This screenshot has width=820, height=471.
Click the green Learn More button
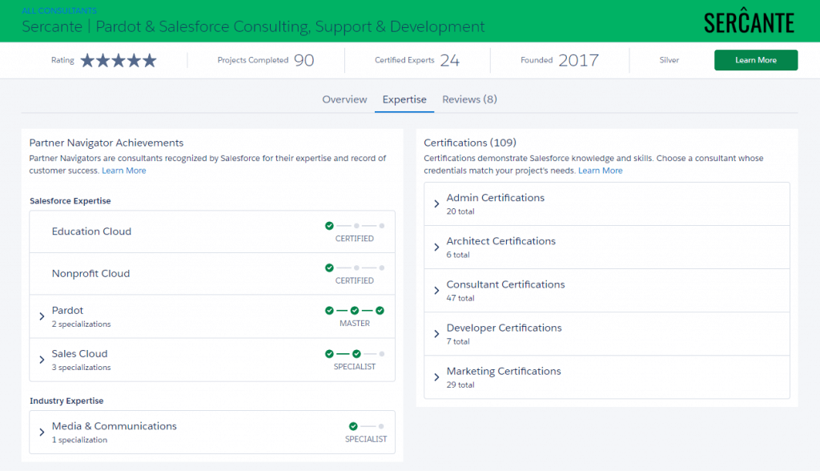coord(756,60)
